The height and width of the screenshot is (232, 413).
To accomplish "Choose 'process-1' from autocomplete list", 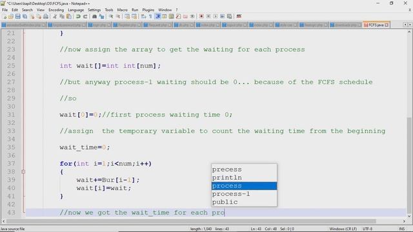I will (244, 194).
